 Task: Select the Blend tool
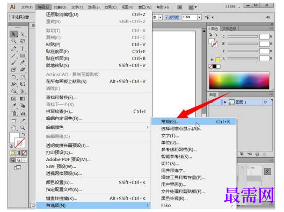(23, 106)
